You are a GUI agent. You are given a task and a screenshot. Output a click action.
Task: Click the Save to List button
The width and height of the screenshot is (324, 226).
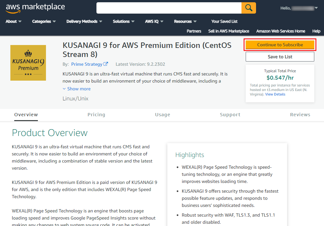coord(280,57)
